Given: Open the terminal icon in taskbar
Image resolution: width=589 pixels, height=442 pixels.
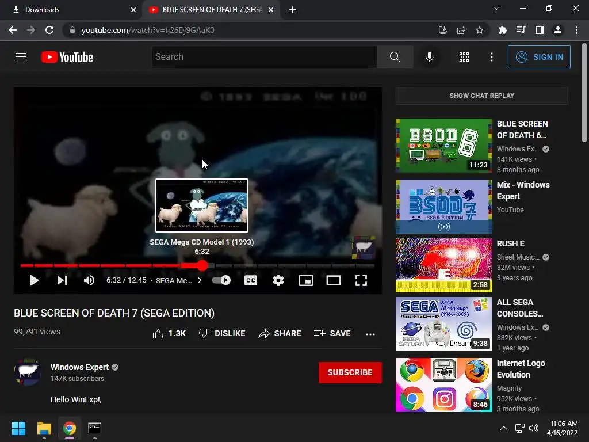Looking at the screenshot, I should [94, 428].
